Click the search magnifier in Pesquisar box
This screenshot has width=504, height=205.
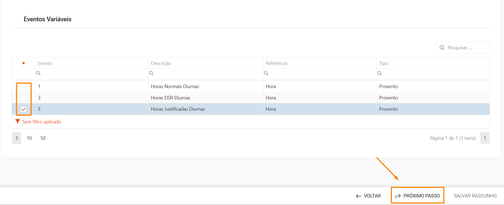[442, 48]
